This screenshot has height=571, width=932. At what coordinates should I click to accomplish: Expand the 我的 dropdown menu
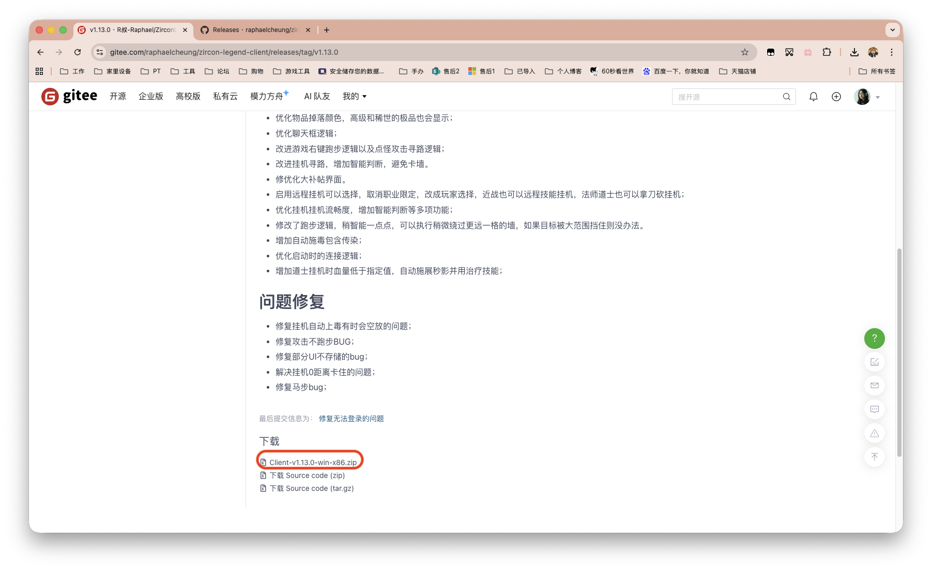pyautogui.click(x=355, y=96)
